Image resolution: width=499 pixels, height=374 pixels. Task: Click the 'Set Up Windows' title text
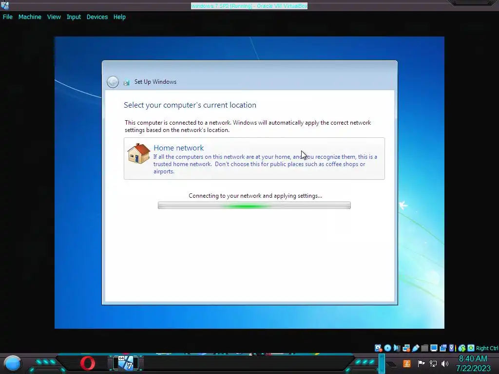tap(155, 82)
